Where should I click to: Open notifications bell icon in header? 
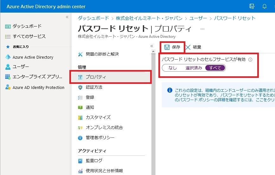[x=265, y=6]
